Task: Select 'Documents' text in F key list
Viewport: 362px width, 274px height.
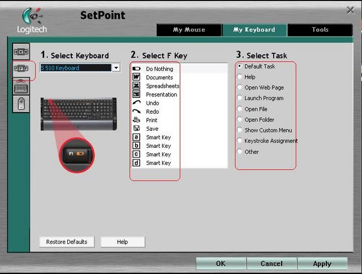Action: (160, 78)
